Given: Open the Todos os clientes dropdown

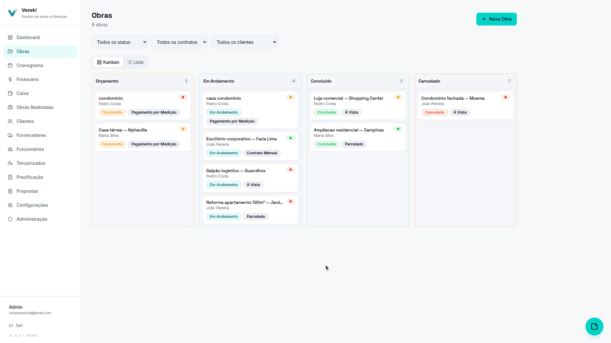Looking at the screenshot, I should [244, 42].
